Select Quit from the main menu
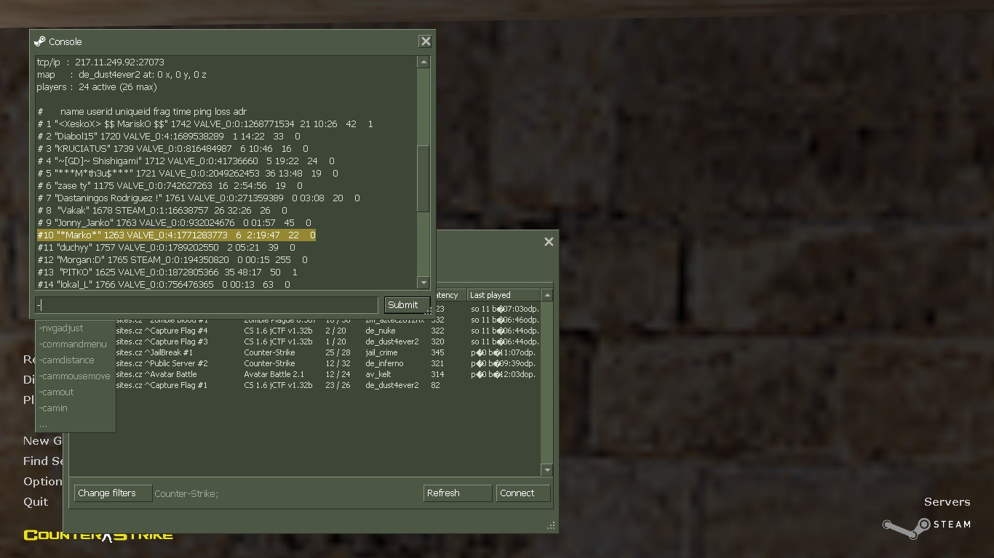 pos(36,501)
